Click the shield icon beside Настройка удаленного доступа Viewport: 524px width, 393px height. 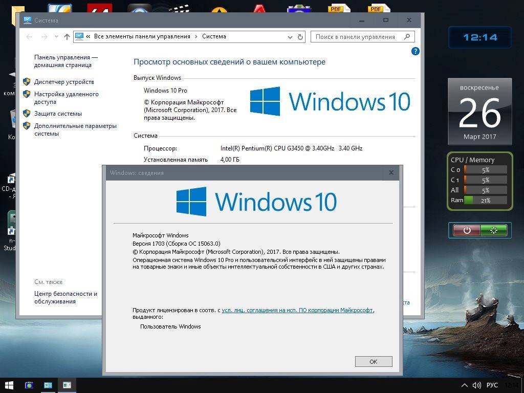pos(27,94)
